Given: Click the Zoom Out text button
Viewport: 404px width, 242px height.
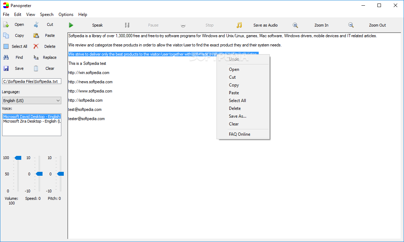Looking at the screenshot, I should point(377,25).
